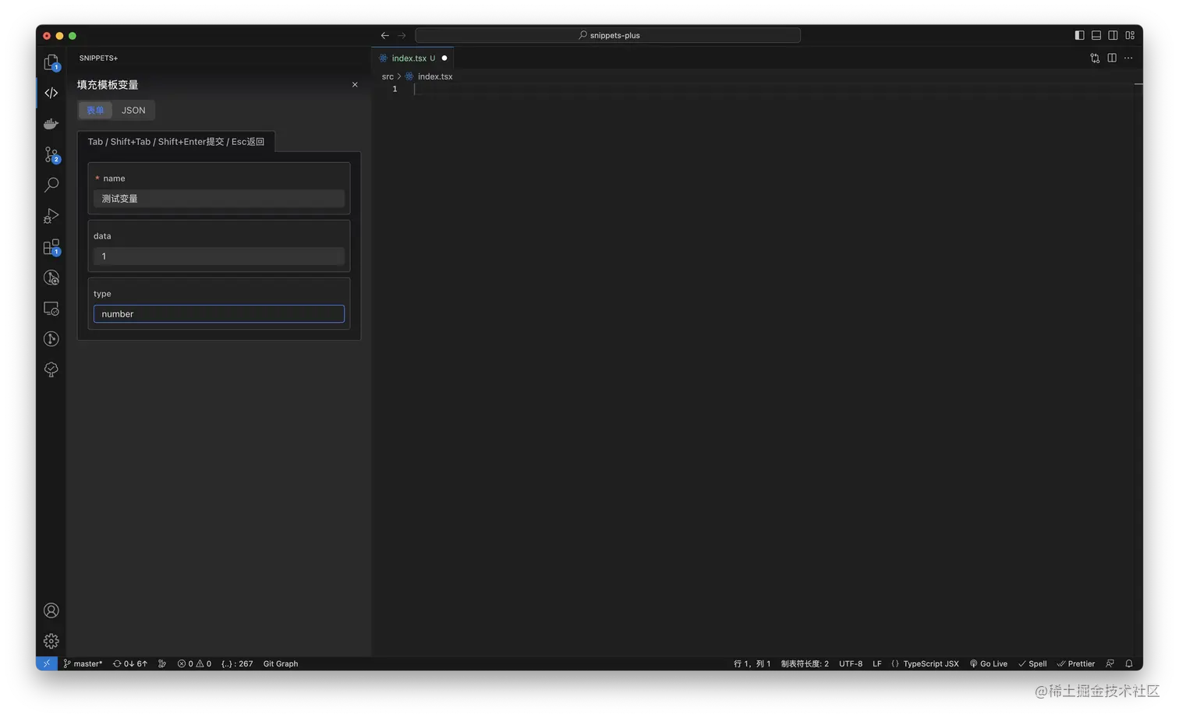Image resolution: width=1179 pixels, height=718 pixels.
Task: Click the keyboard shortcuts hint label
Action: [176, 142]
